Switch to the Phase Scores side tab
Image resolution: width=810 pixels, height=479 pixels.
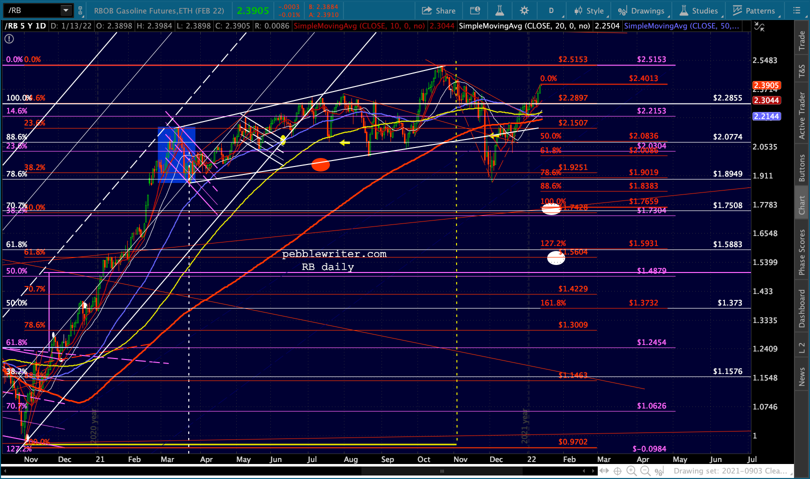(x=802, y=252)
